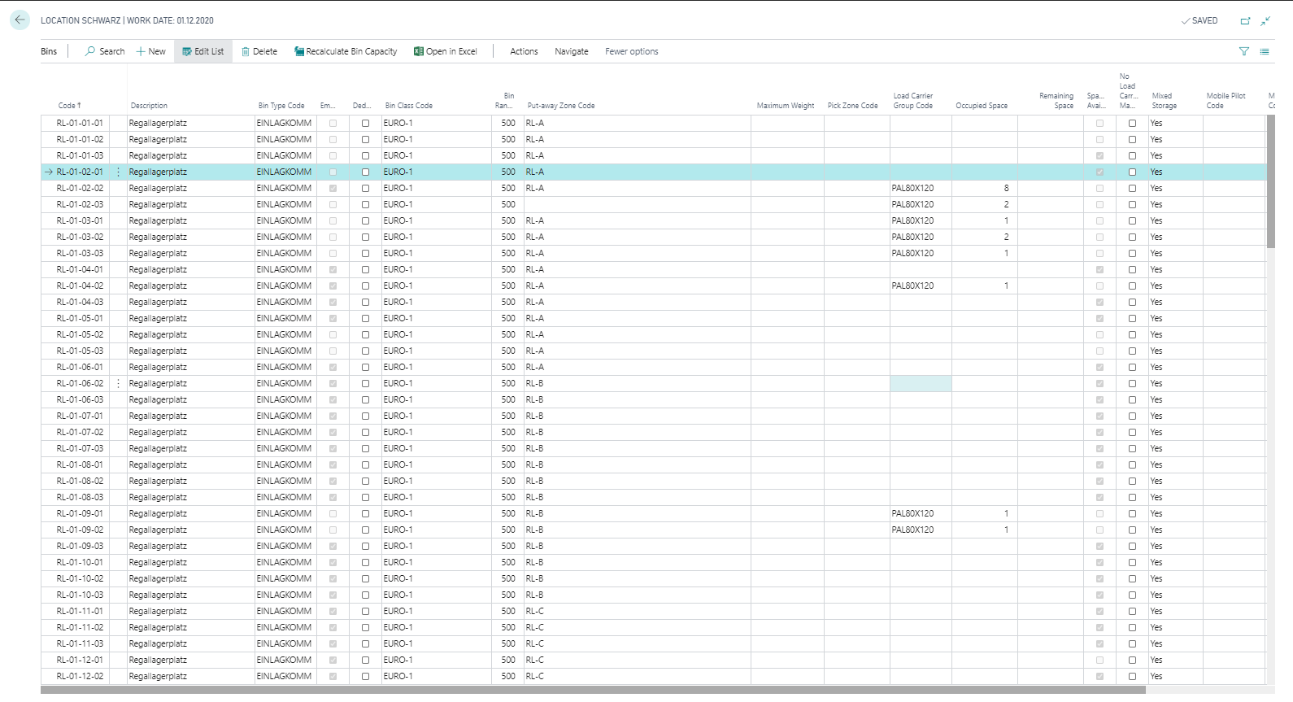Select Mixed Storage Yes for RL-01-04-01
Image resolution: width=1293 pixels, height=702 pixels.
1156,269
